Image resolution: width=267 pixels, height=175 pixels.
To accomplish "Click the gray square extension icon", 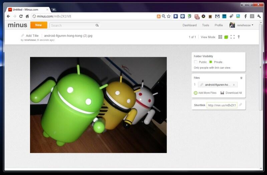I will pyautogui.click(x=252, y=16).
